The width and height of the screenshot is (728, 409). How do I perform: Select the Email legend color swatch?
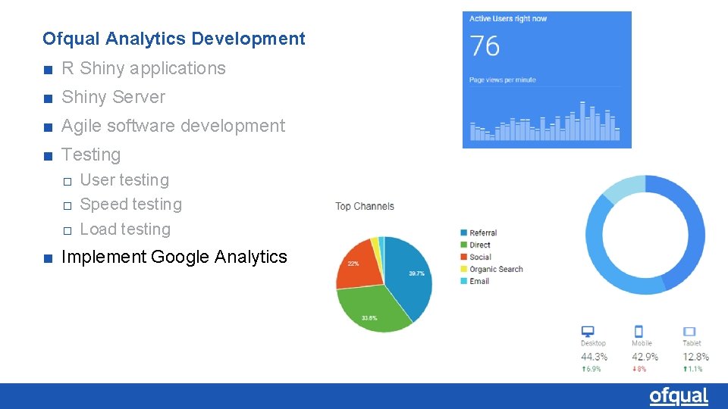pyautogui.click(x=463, y=281)
